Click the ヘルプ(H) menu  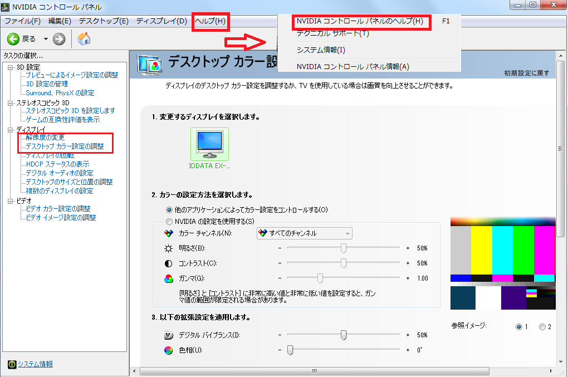(x=210, y=21)
